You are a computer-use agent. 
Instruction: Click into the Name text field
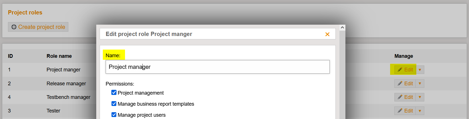218,67
